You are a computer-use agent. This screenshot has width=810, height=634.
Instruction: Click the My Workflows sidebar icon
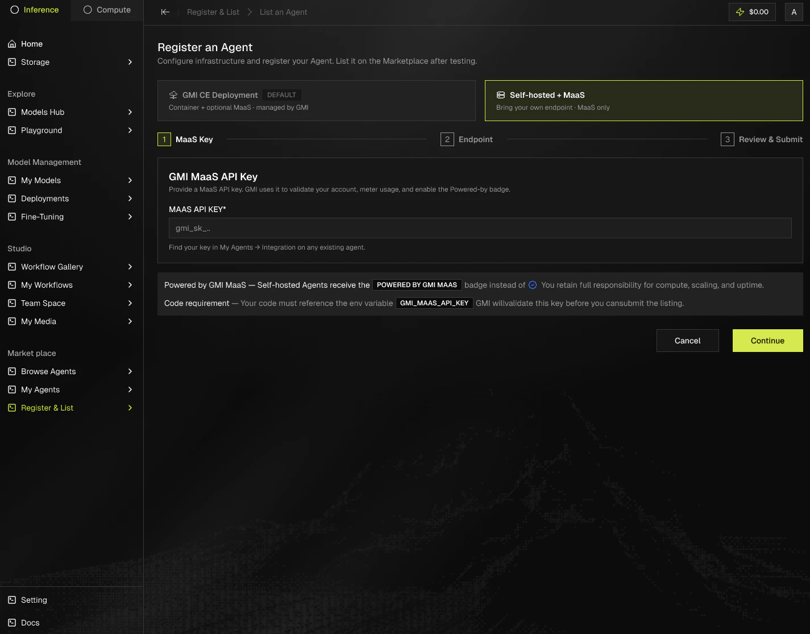click(12, 285)
